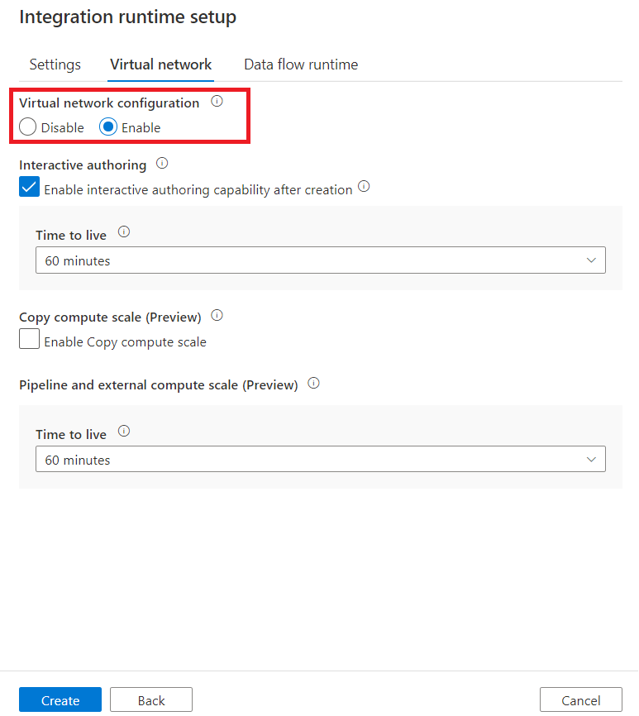Open the Data flow runtime tab
The image size is (639, 716).
click(300, 64)
